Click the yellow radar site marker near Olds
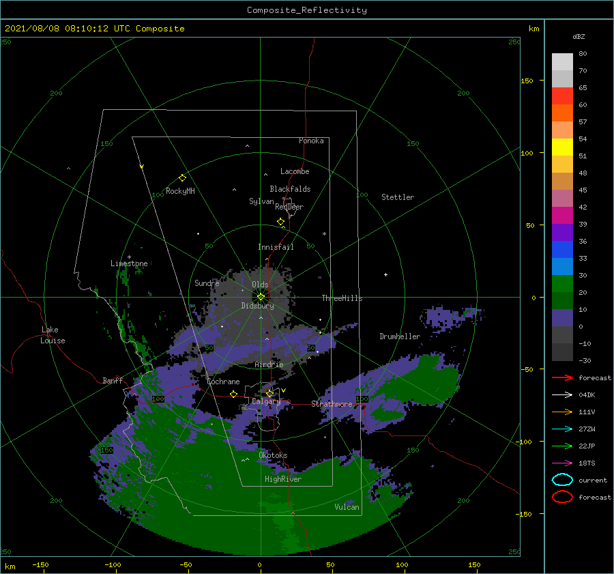Screen dimensions: 614x574 pos(261,297)
